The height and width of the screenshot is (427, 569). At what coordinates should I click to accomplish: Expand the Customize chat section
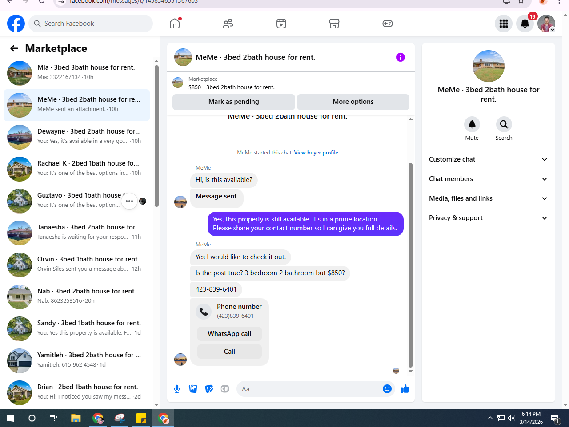click(x=489, y=159)
